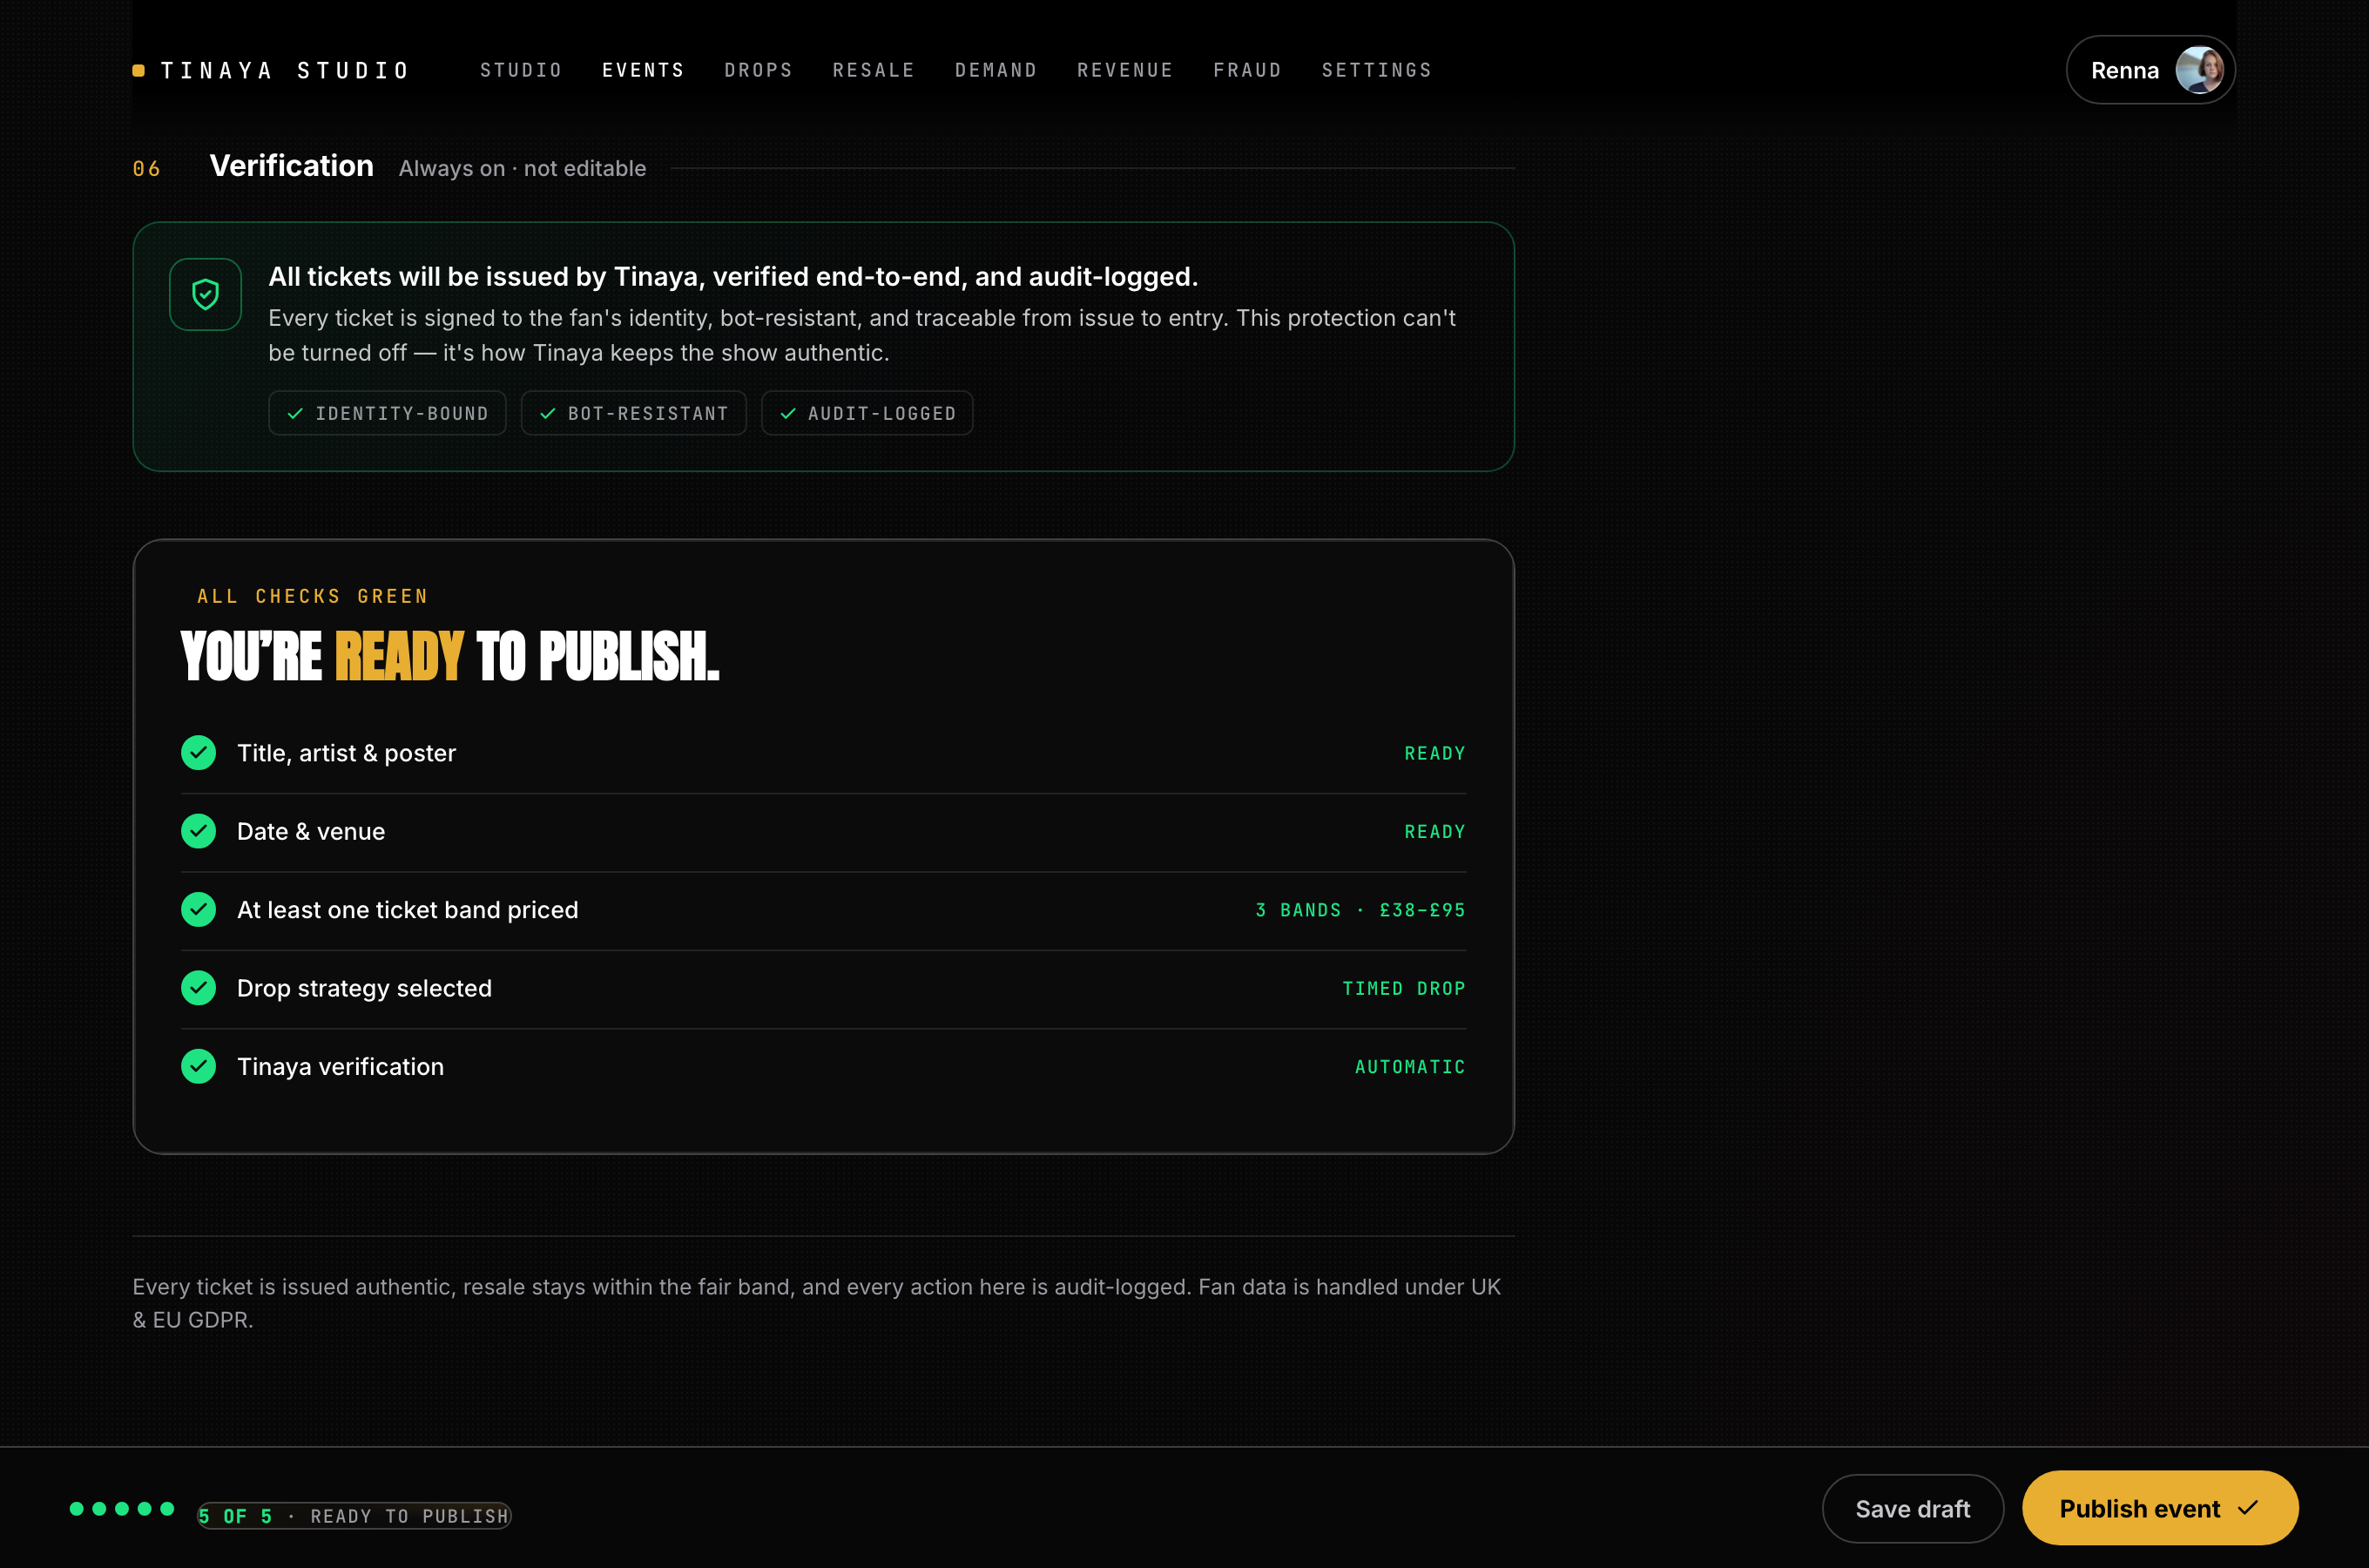Open the Demand nav item
The width and height of the screenshot is (2369, 1568).
[996, 70]
